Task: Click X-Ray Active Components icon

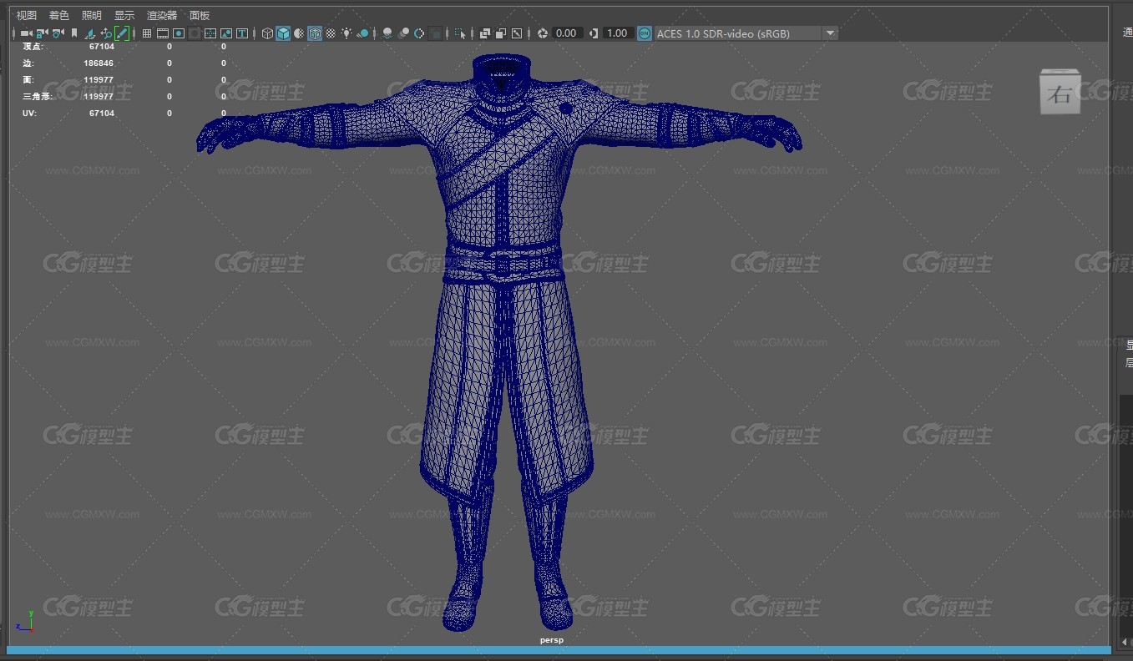Action: tap(500, 33)
